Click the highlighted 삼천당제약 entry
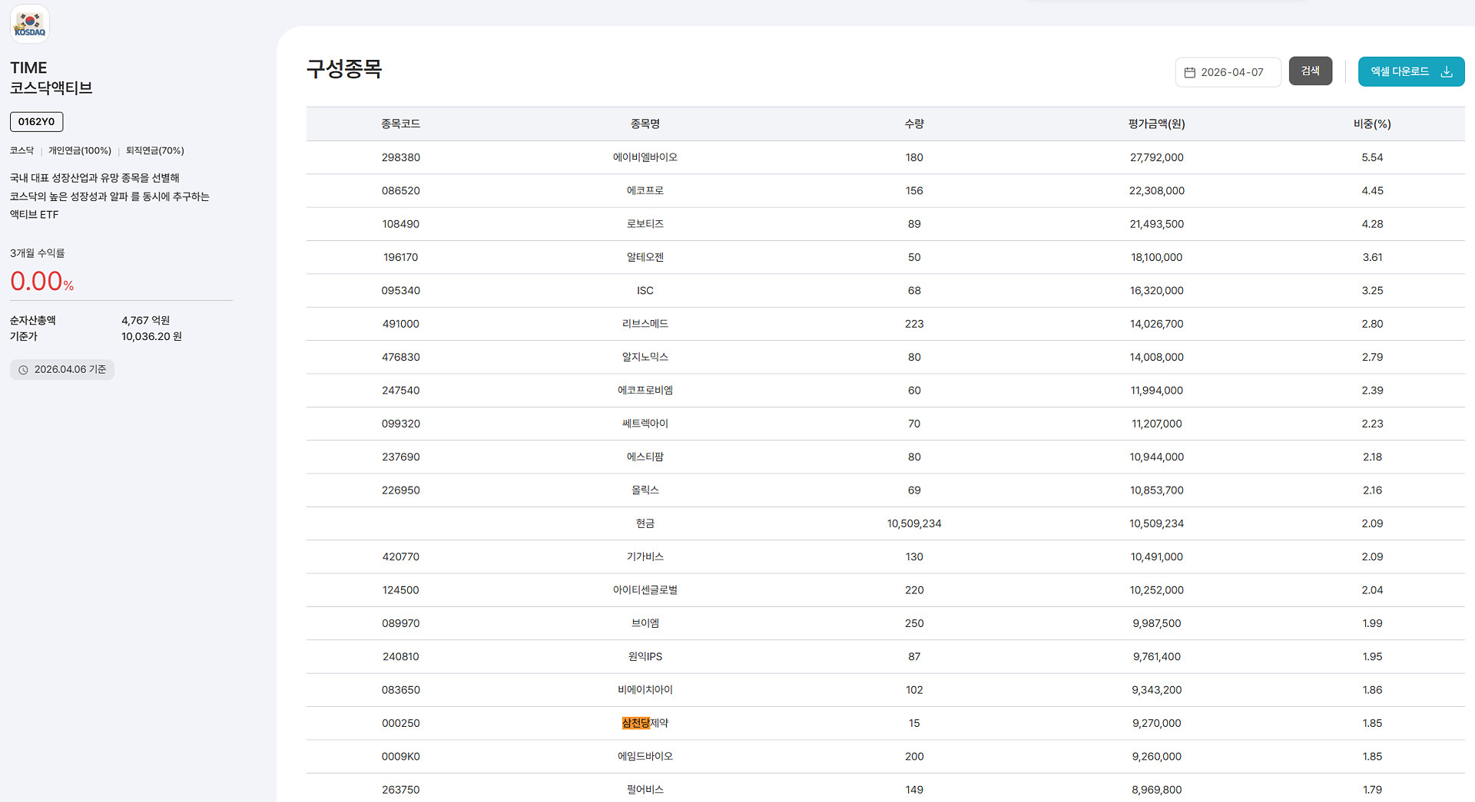This screenshot has width=1475, height=802. pos(645,723)
